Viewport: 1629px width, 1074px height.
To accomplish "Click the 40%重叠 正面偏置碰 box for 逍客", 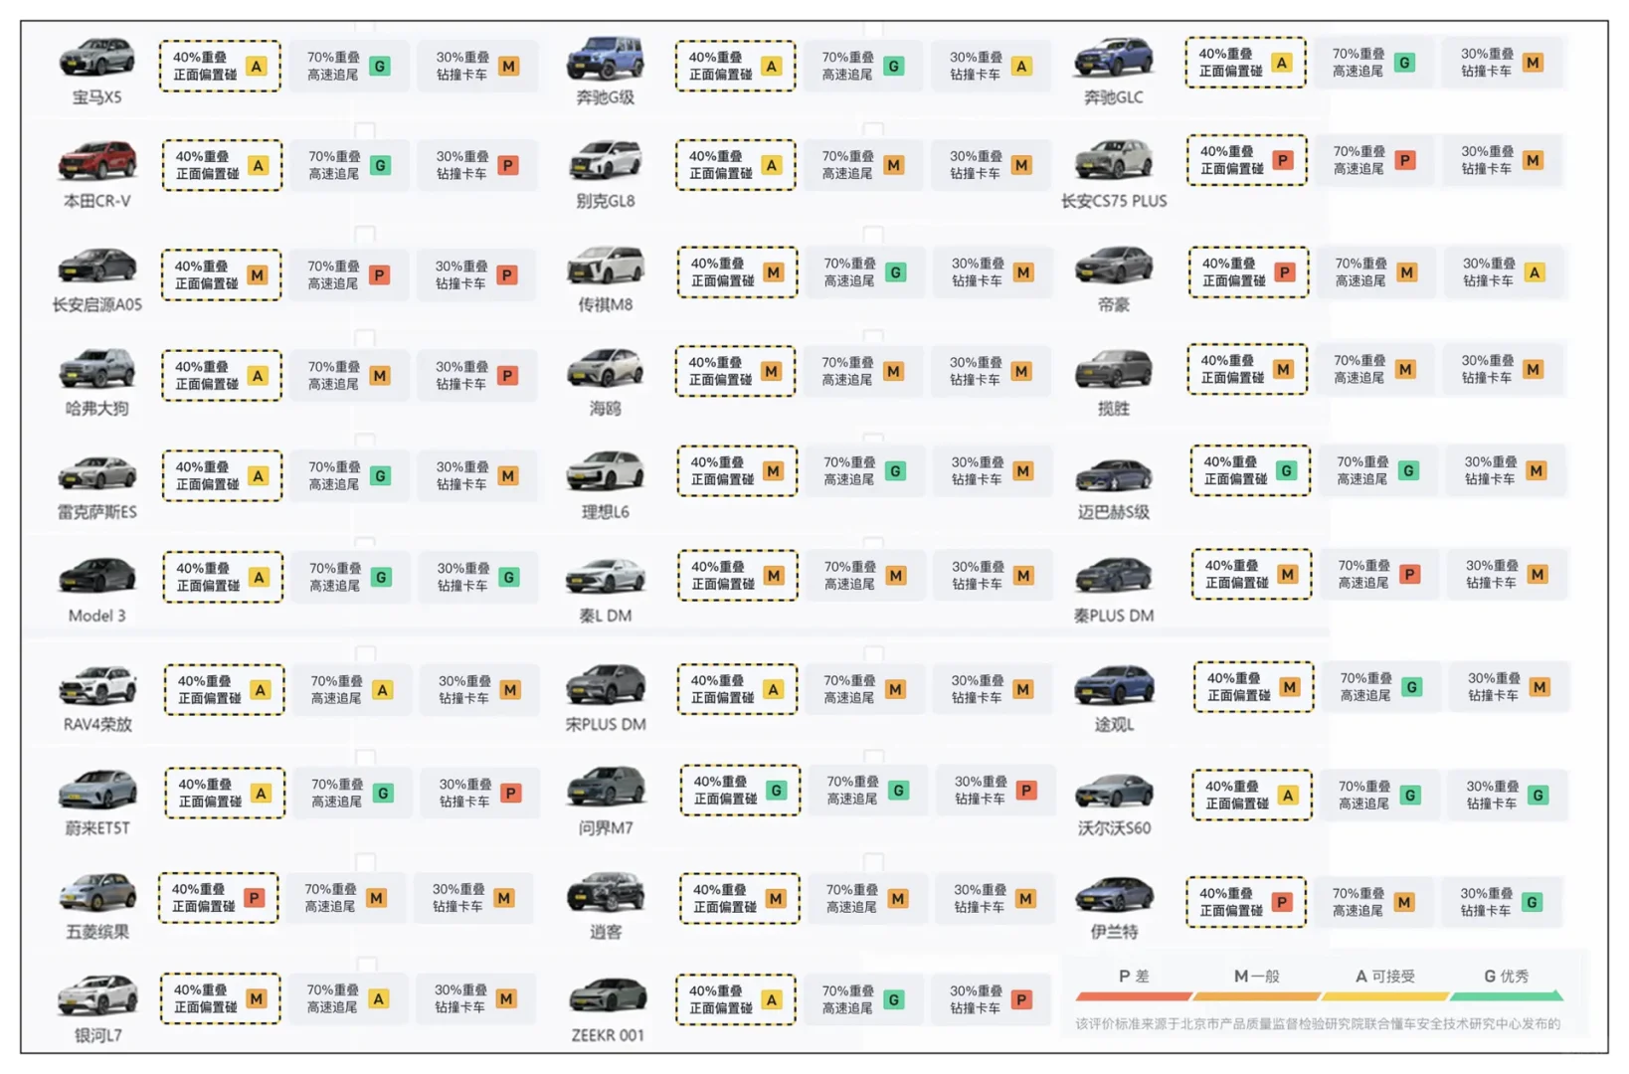I will (x=739, y=898).
